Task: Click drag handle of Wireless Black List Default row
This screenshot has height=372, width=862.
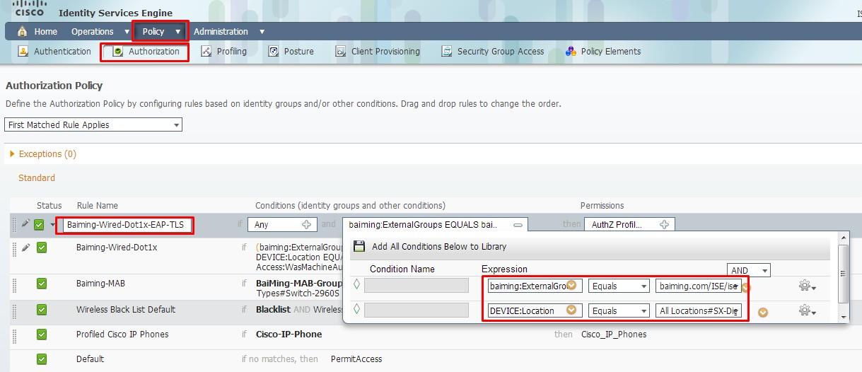Action: pos(14,312)
